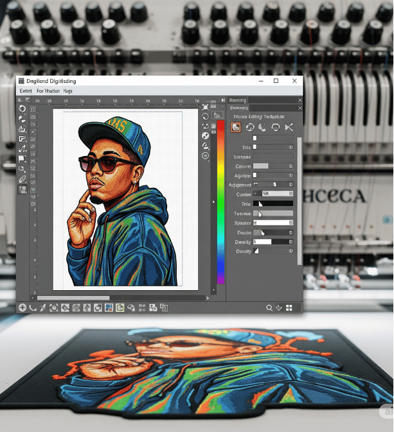Toggle the white checkbox beside Adjustment row
Screen dimensions: 394x432
tap(255, 175)
